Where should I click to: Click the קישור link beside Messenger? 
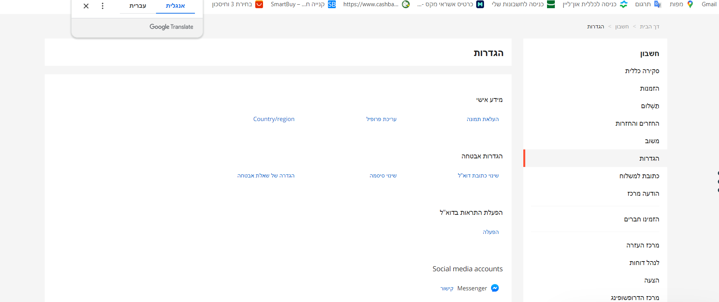point(447,288)
